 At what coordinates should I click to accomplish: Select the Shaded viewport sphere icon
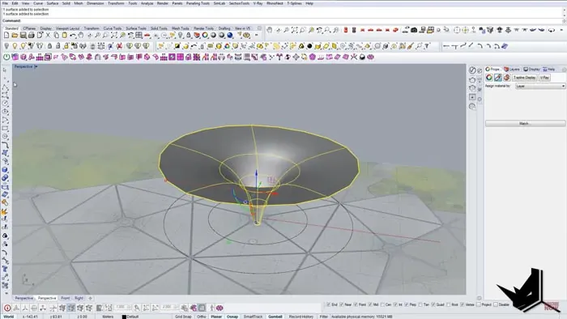213,36
